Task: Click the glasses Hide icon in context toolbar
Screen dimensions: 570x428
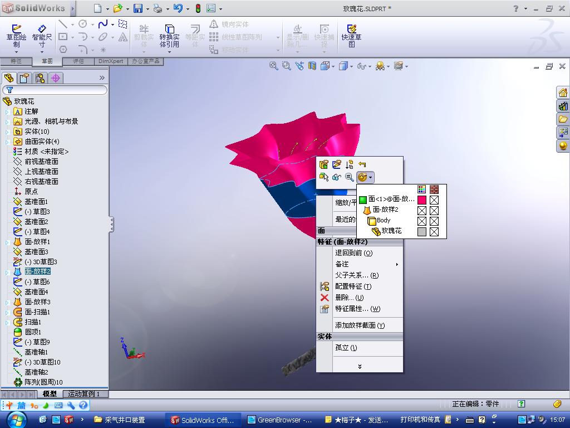Action: pos(337,177)
